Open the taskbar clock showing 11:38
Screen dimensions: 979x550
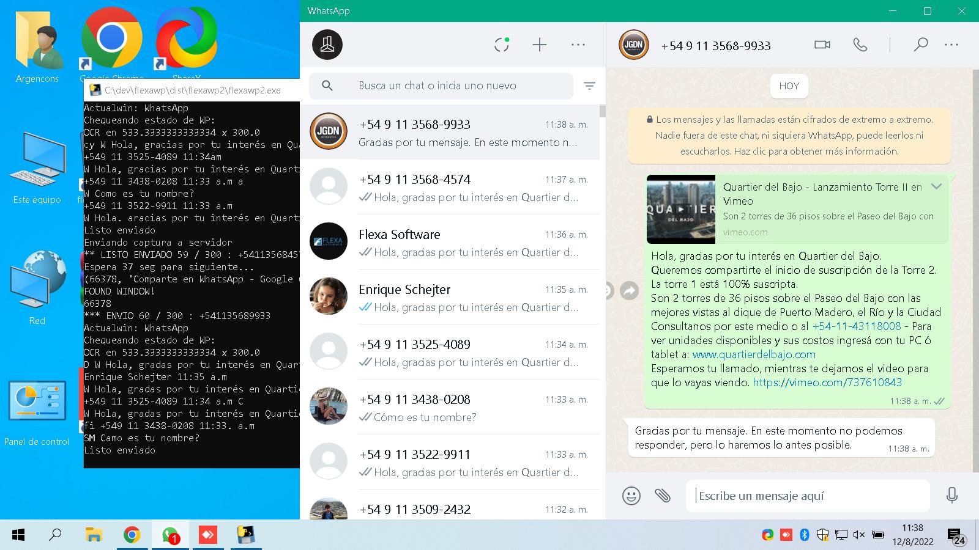[x=912, y=535]
